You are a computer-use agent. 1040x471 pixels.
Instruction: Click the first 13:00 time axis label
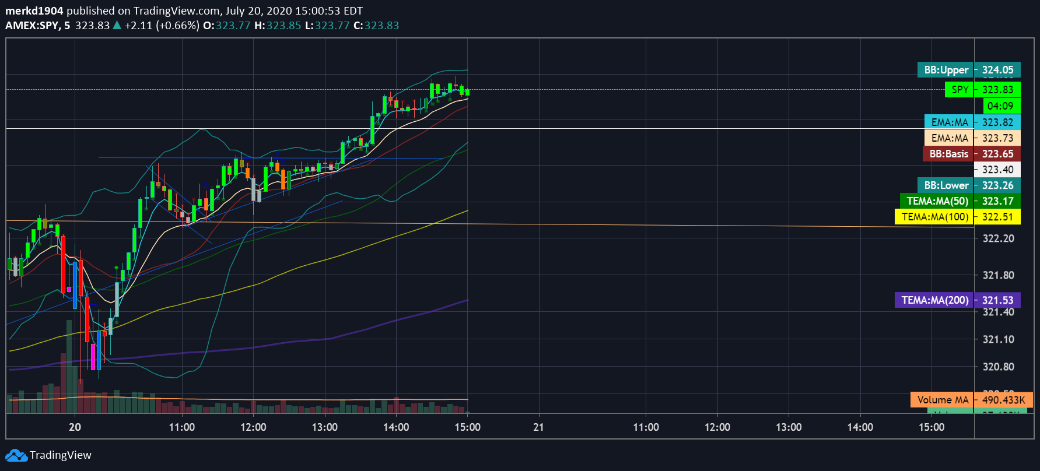pos(325,427)
